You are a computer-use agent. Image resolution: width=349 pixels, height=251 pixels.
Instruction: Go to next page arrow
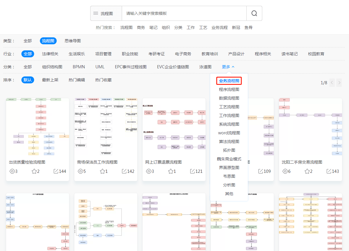339,83
